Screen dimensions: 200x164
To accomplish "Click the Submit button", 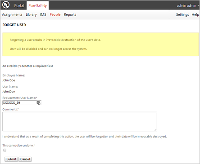I will point(11,159).
